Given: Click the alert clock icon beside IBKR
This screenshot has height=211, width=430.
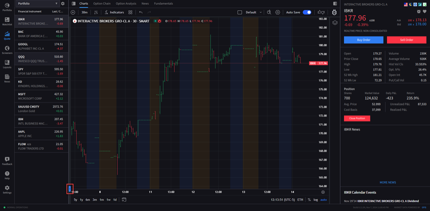Looking at the screenshot, I should [419, 12].
